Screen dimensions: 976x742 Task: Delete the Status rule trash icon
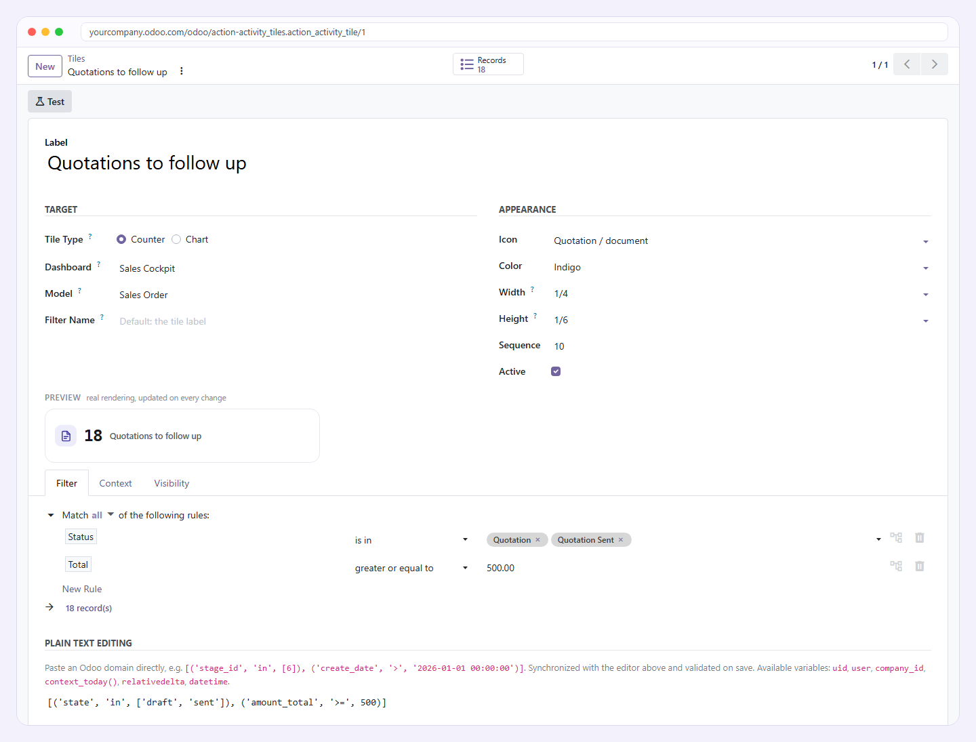pyautogui.click(x=920, y=537)
